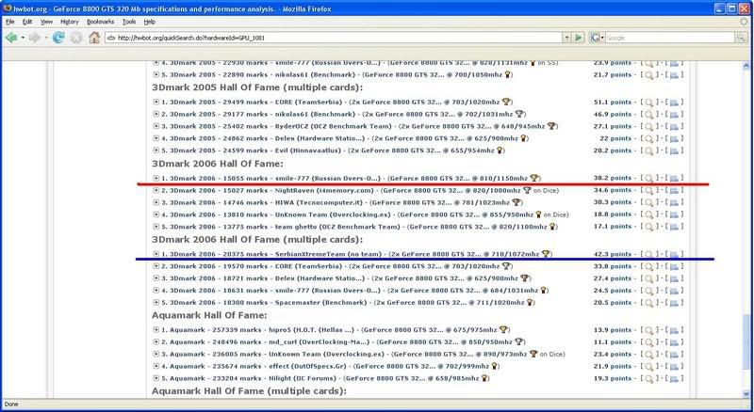Open screenshot icon for Hilight 233204 marks row

point(674,379)
